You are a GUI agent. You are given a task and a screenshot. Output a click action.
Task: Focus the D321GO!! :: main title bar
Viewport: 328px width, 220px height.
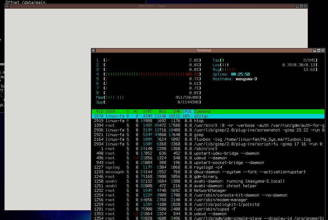[152, 6]
